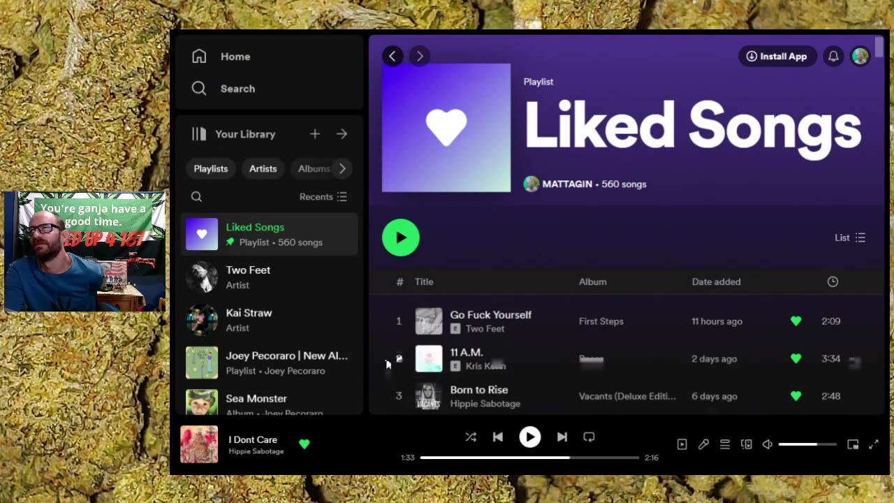Image resolution: width=894 pixels, height=503 pixels.
Task: Open Recents sort dropdown
Action: point(323,197)
